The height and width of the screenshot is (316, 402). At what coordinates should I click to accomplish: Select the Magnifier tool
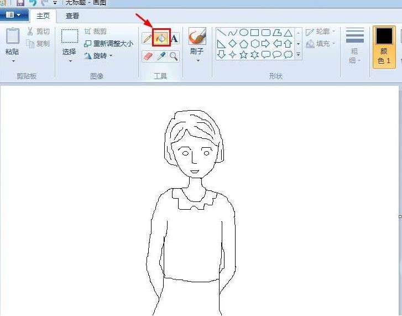pyautogui.click(x=174, y=56)
